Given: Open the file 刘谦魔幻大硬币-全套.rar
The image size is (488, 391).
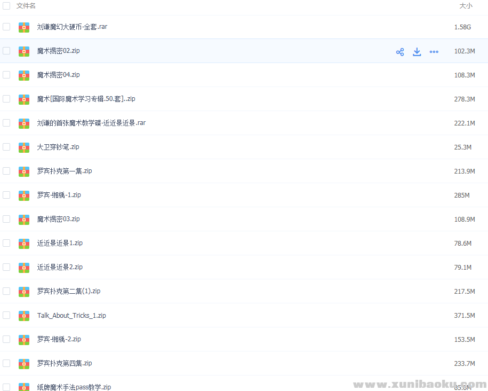Looking at the screenshot, I should 72,27.
